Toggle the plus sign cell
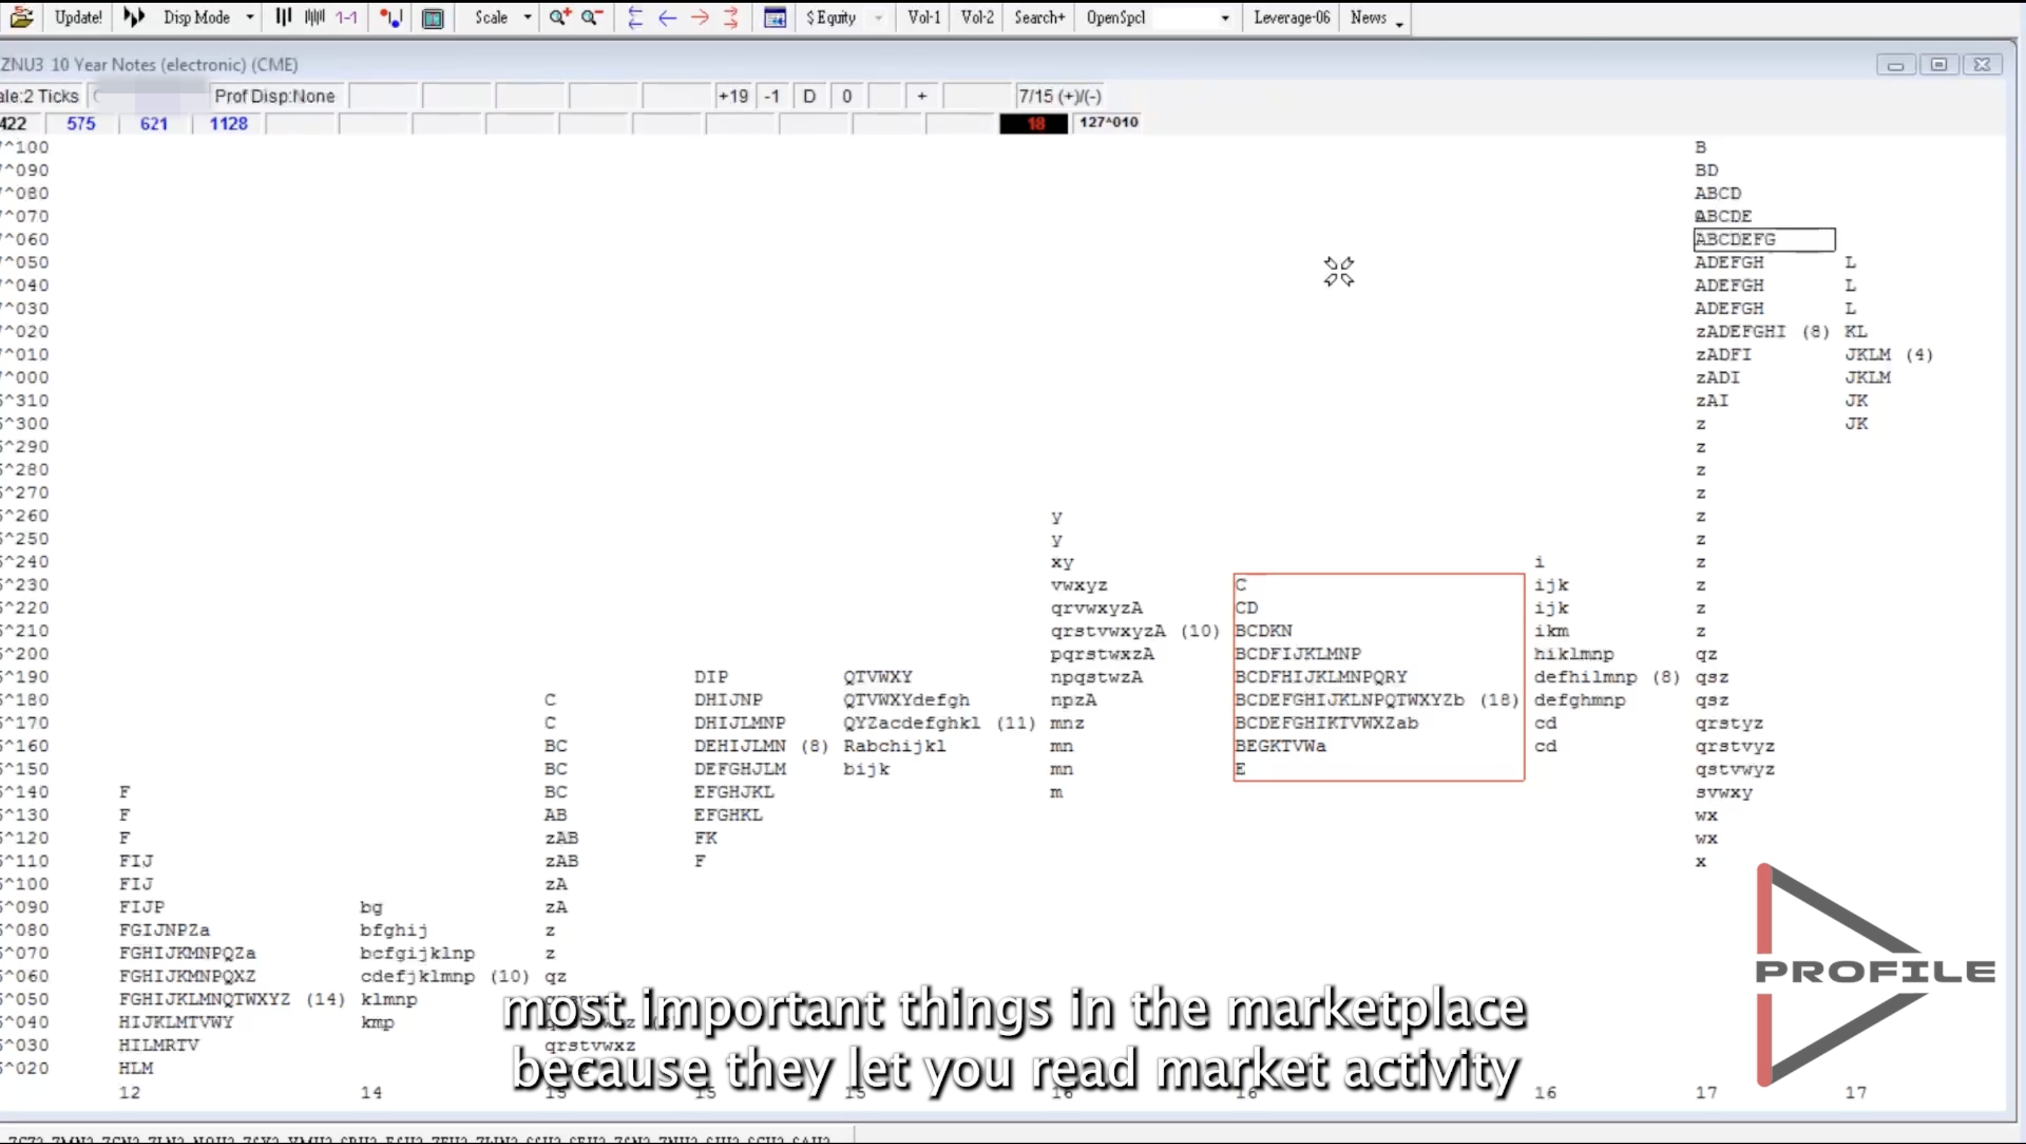The width and height of the screenshot is (2026, 1144). [x=922, y=96]
